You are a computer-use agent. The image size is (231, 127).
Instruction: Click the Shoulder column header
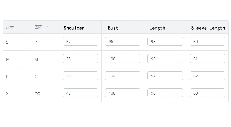[74, 28]
